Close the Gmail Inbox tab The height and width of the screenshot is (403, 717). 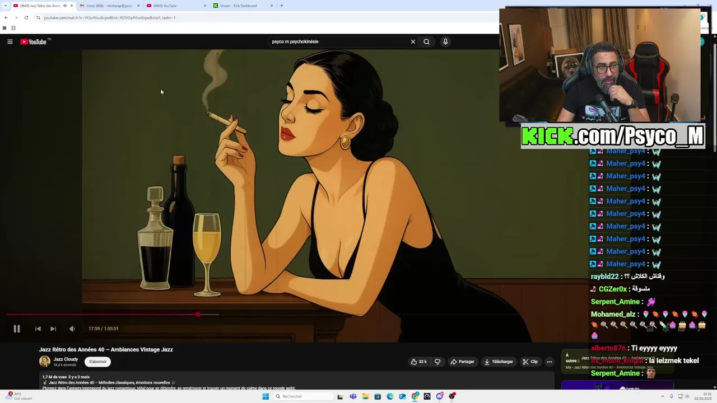click(x=138, y=6)
